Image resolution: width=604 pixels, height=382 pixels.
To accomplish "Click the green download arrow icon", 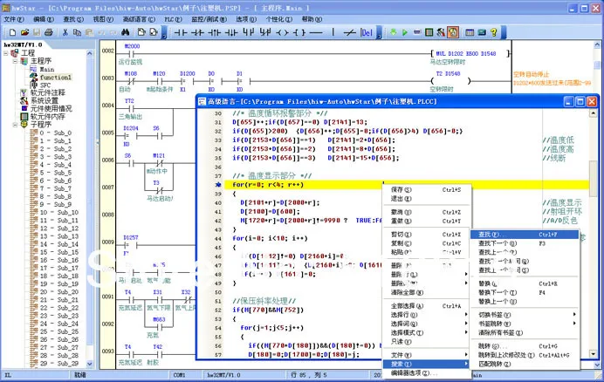I will click(393, 33).
